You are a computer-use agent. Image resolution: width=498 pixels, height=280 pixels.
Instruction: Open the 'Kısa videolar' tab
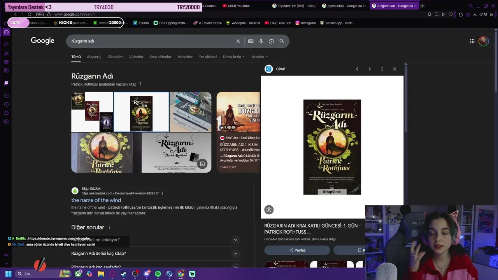click(160, 57)
